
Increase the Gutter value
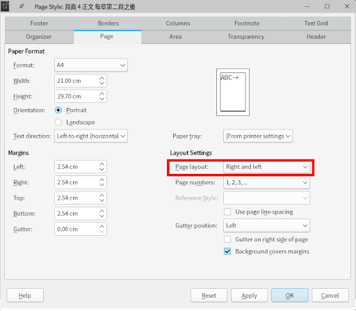[x=102, y=227]
